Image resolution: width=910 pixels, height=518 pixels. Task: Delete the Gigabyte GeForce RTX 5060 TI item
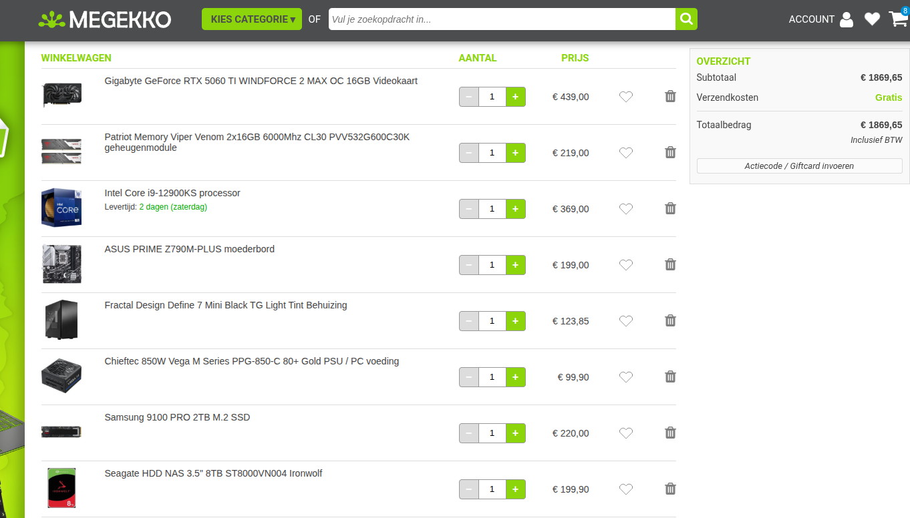point(670,97)
